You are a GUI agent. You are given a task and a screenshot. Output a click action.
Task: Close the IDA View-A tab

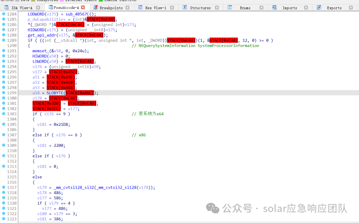coord(38,8)
